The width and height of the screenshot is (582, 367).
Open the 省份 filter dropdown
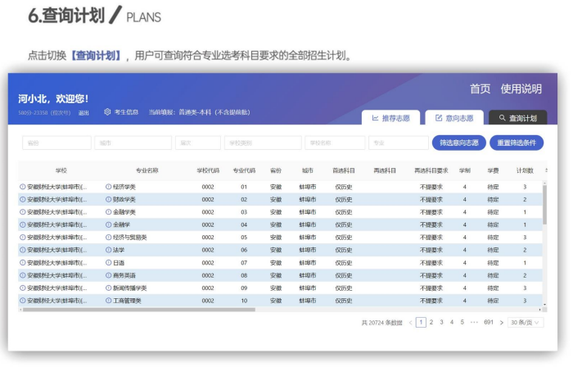click(x=56, y=143)
